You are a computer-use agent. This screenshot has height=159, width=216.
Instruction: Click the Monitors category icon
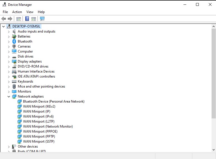coord(14,91)
